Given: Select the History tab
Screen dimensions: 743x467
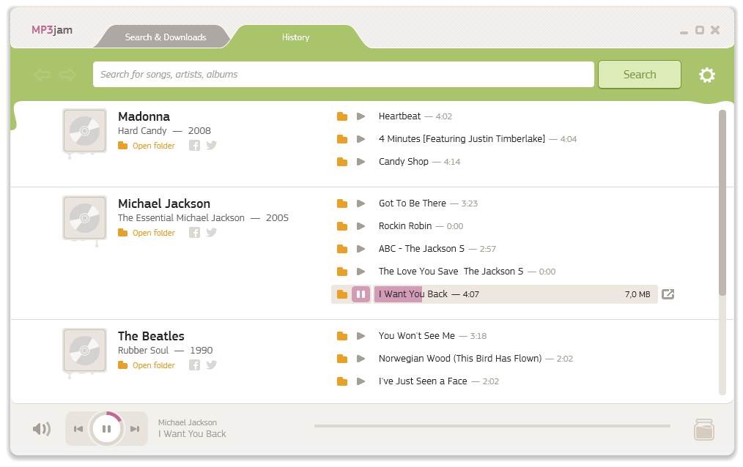Looking at the screenshot, I should point(296,37).
